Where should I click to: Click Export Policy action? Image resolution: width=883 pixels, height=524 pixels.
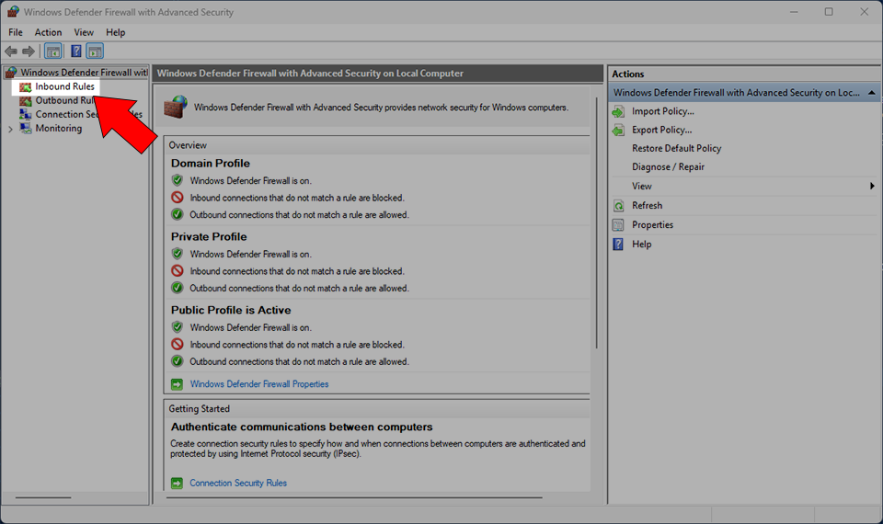click(x=661, y=130)
